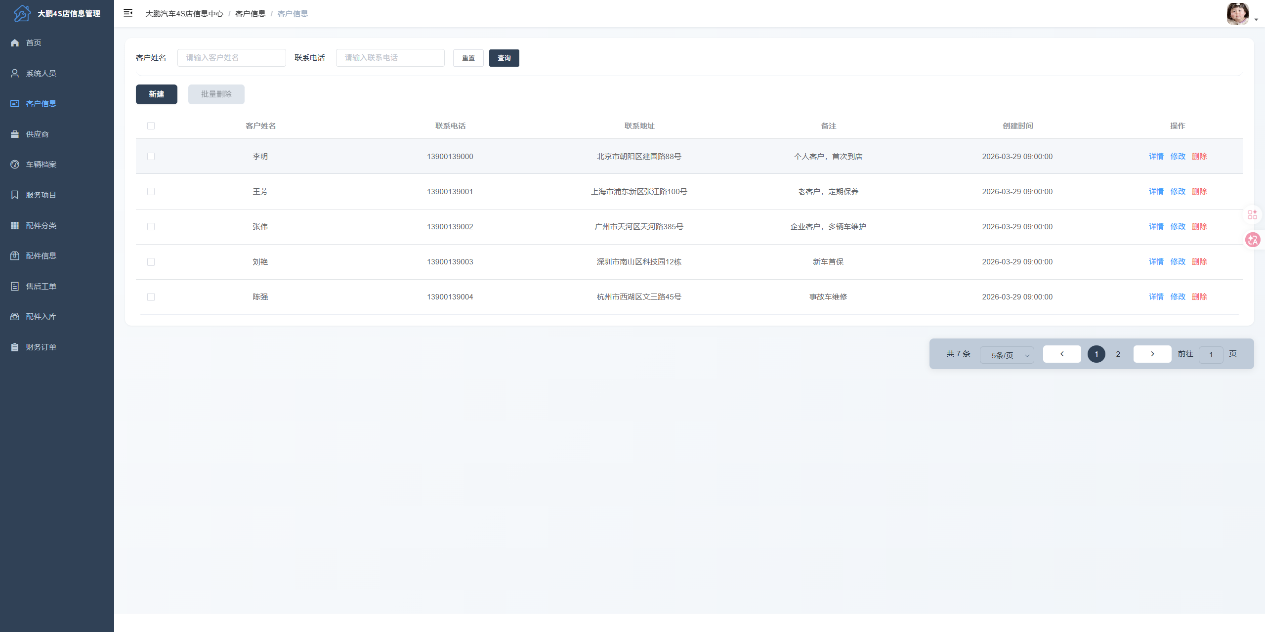Click the page jump number input

click(x=1211, y=355)
